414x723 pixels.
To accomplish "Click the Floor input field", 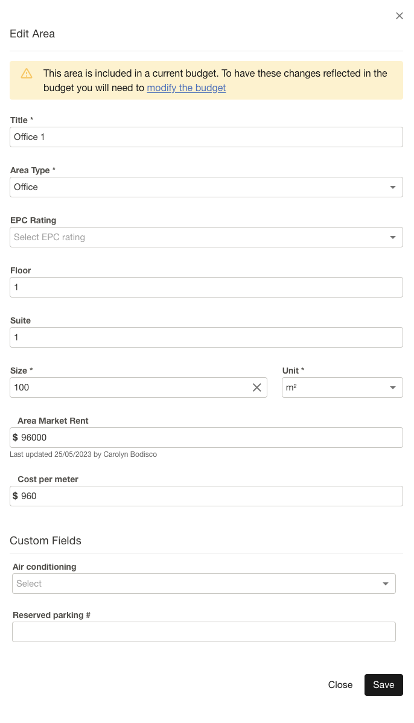I will (x=205, y=287).
